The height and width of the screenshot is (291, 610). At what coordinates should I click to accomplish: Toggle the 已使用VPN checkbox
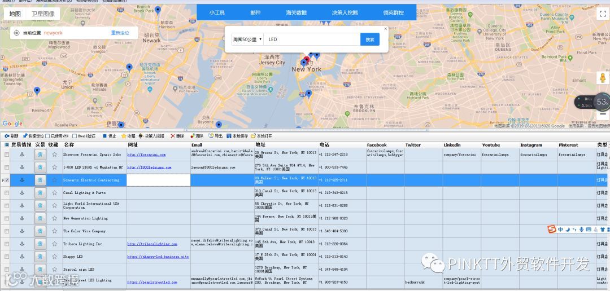(x=47, y=136)
